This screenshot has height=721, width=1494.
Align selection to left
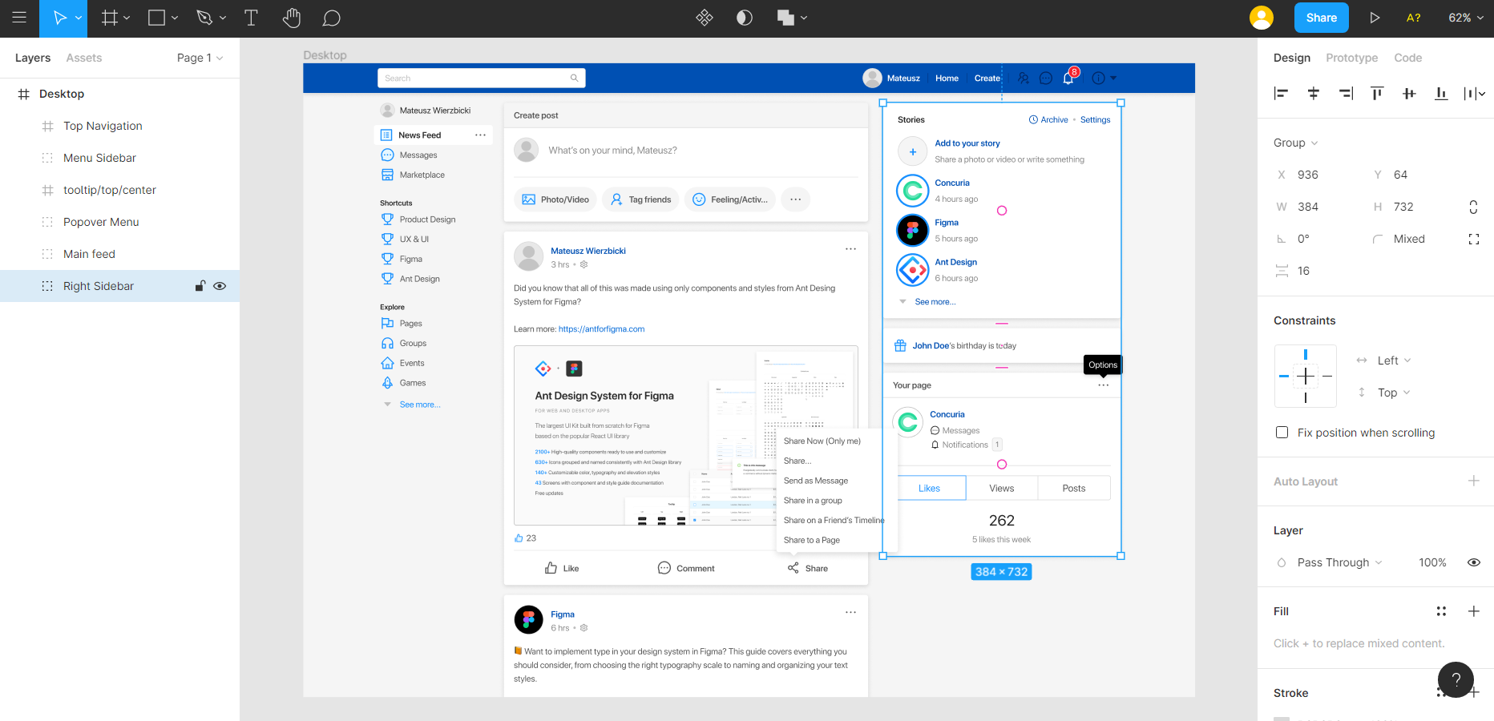tap(1281, 94)
